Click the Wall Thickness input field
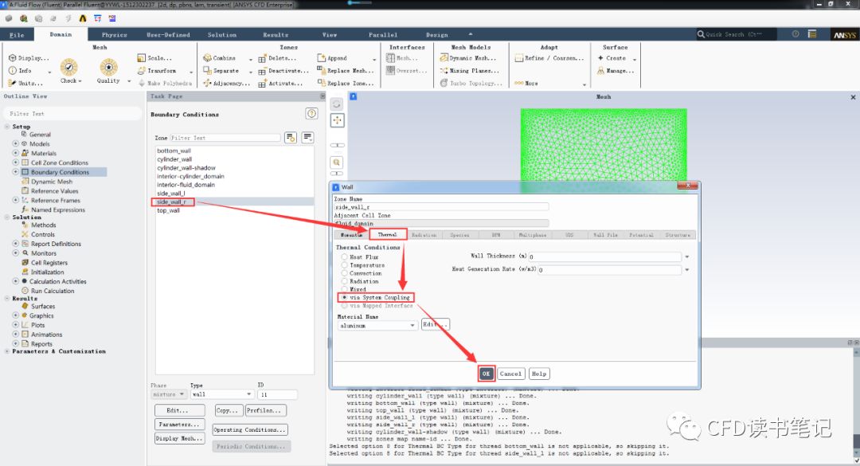 point(605,256)
